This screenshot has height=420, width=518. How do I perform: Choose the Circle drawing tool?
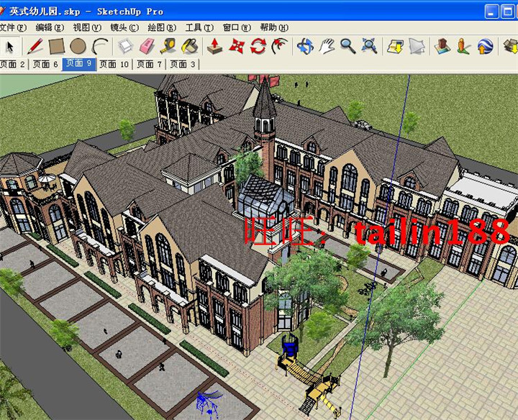point(78,46)
